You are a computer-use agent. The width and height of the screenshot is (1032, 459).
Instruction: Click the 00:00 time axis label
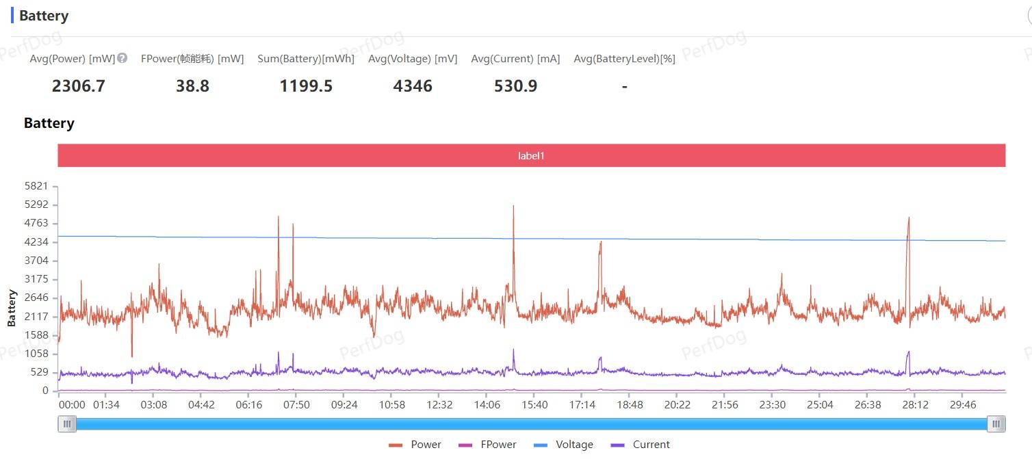pos(72,405)
